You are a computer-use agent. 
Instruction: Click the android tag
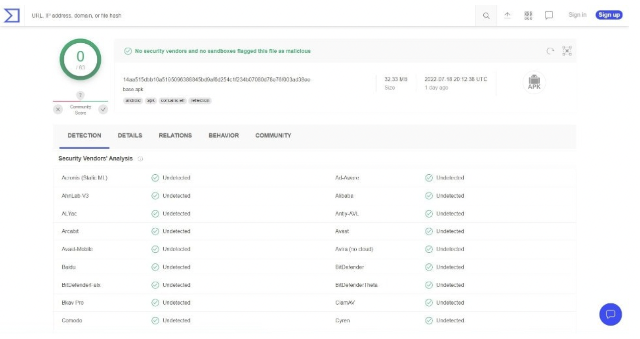tap(133, 101)
